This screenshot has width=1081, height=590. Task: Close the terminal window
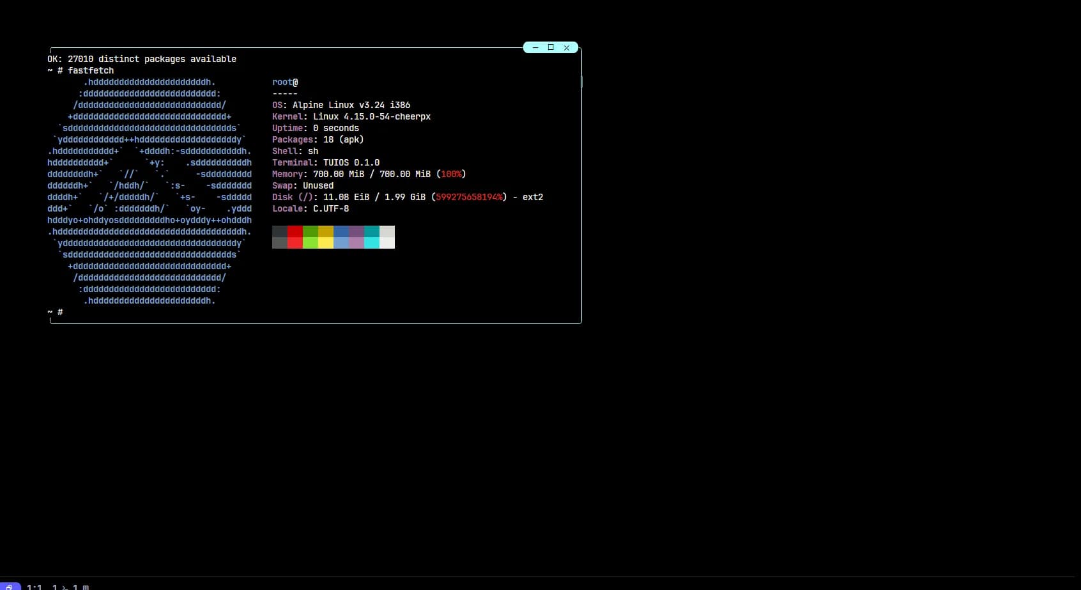pyautogui.click(x=567, y=47)
